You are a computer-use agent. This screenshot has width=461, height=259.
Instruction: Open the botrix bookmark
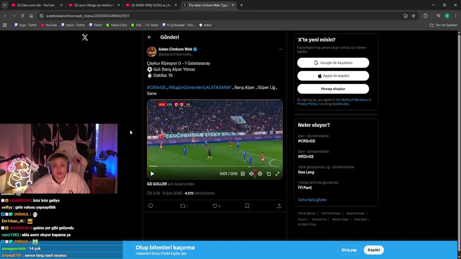(x=205, y=25)
